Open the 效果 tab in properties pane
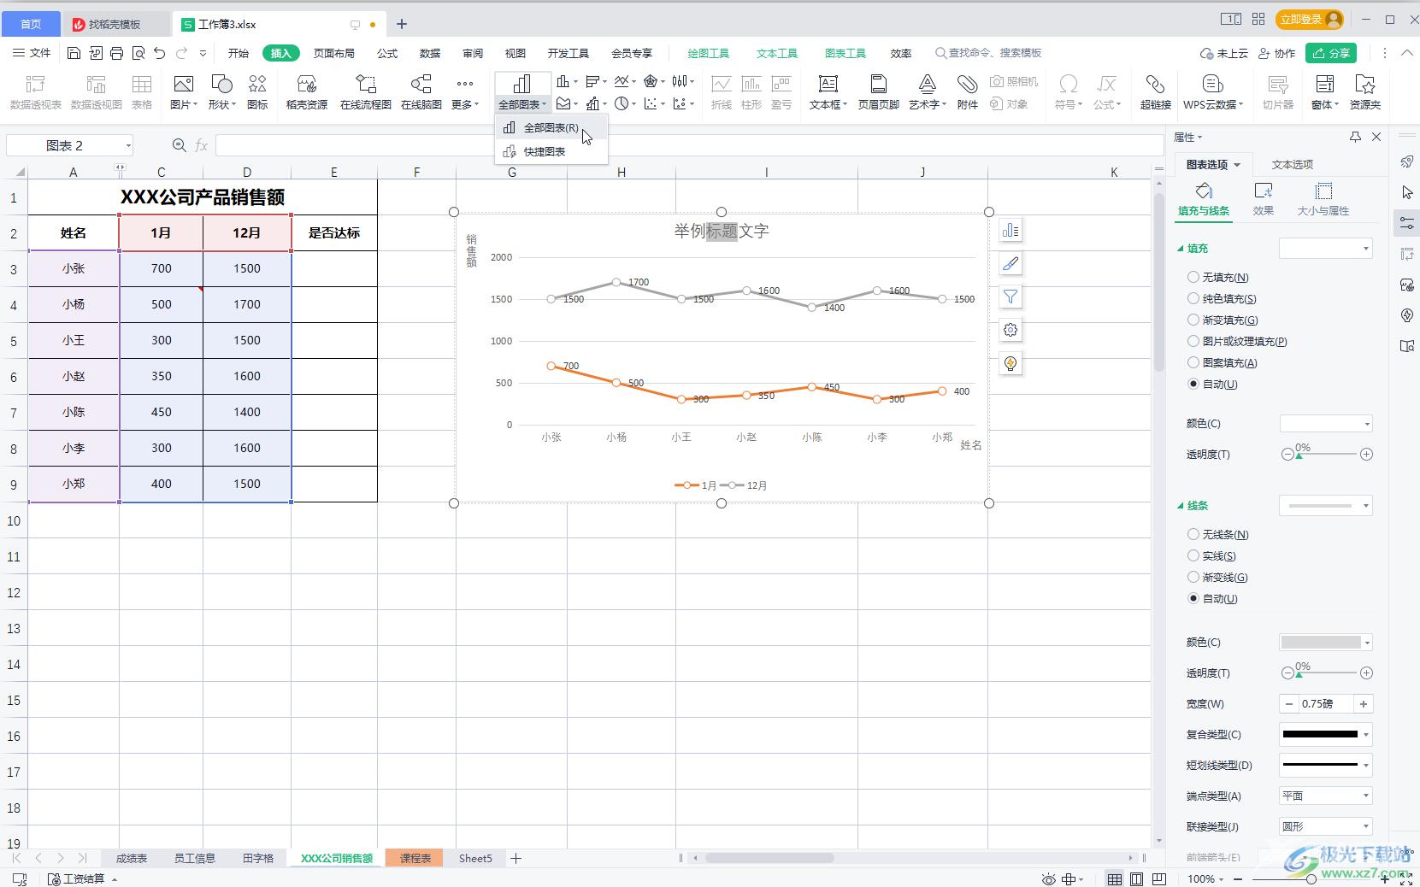1420x887 pixels. [1263, 198]
